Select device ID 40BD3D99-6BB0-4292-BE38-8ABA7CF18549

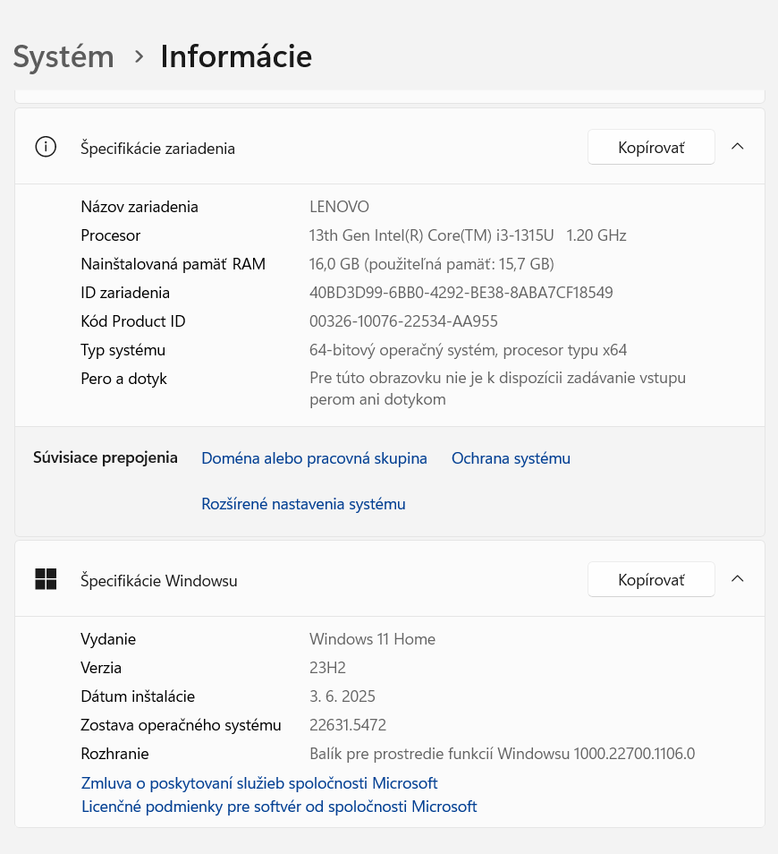pos(461,293)
